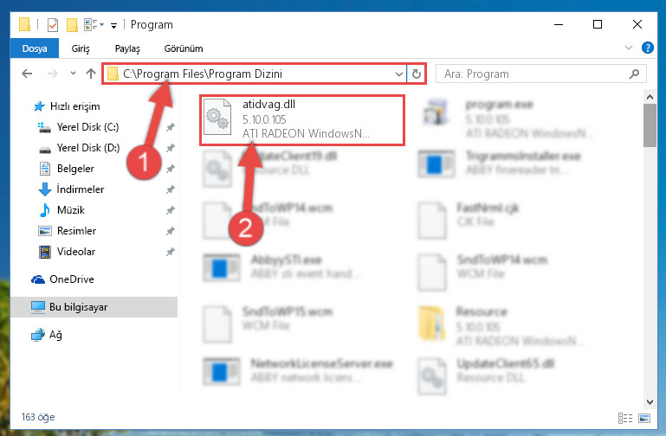Screen dimensions: 666x436
Task: Switch to the Giriş tab
Action: coord(81,48)
